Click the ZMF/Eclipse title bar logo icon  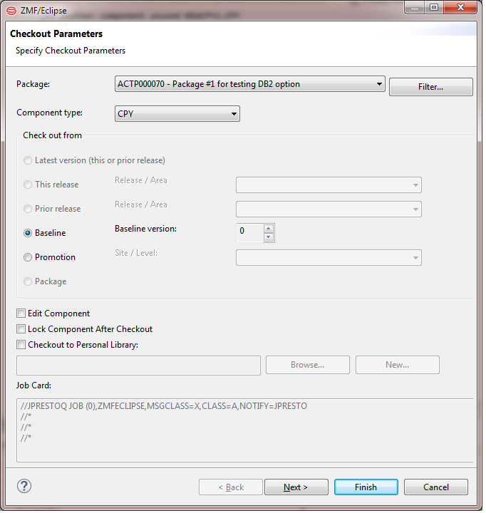pyautogui.click(x=12, y=11)
